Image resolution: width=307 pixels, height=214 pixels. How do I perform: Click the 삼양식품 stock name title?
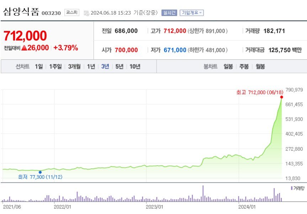tap(21, 12)
